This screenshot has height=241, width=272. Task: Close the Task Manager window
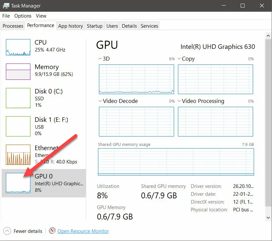tap(262, 6)
